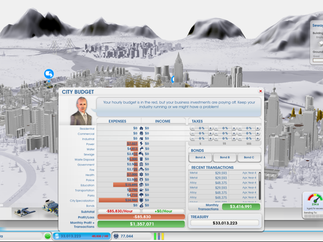
Task: Click the mayor advisor portrait
Action: coord(81,111)
